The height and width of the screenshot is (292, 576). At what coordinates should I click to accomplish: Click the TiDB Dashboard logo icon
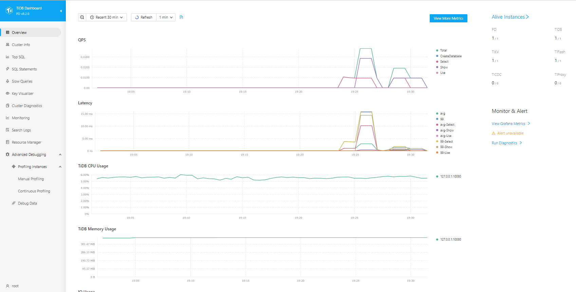tap(9, 11)
